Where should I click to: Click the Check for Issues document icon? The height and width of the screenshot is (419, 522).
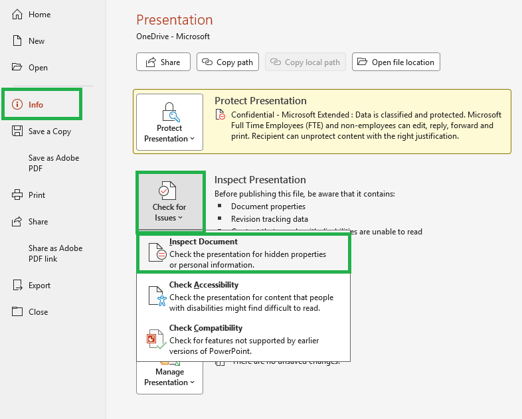[167, 191]
